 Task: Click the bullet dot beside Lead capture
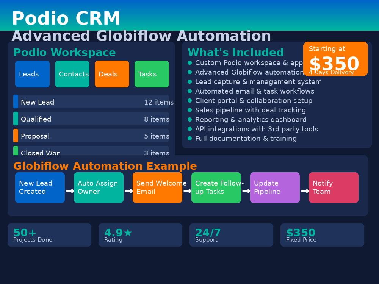pyautogui.click(x=190, y=82)
